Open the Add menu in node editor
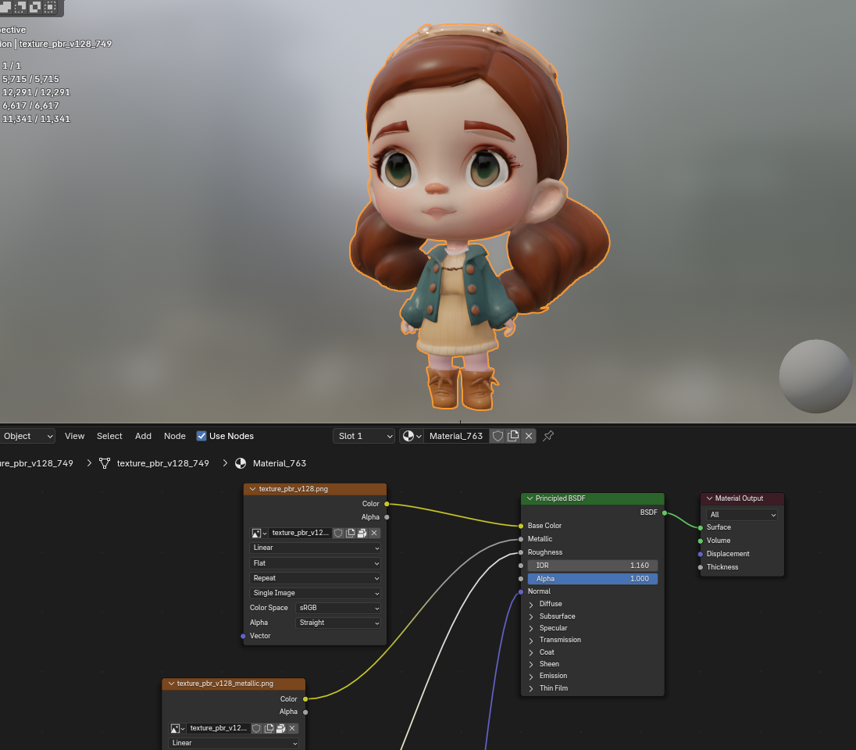The image size is (856, 750). pyautogui.click(x=143, y=436)
